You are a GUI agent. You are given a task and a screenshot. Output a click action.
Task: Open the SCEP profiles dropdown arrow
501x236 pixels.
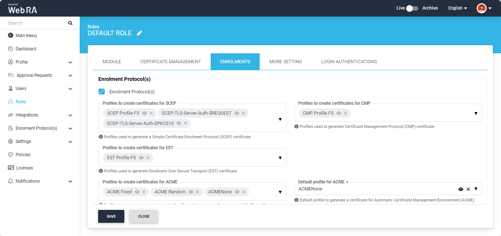pos(280,119)
